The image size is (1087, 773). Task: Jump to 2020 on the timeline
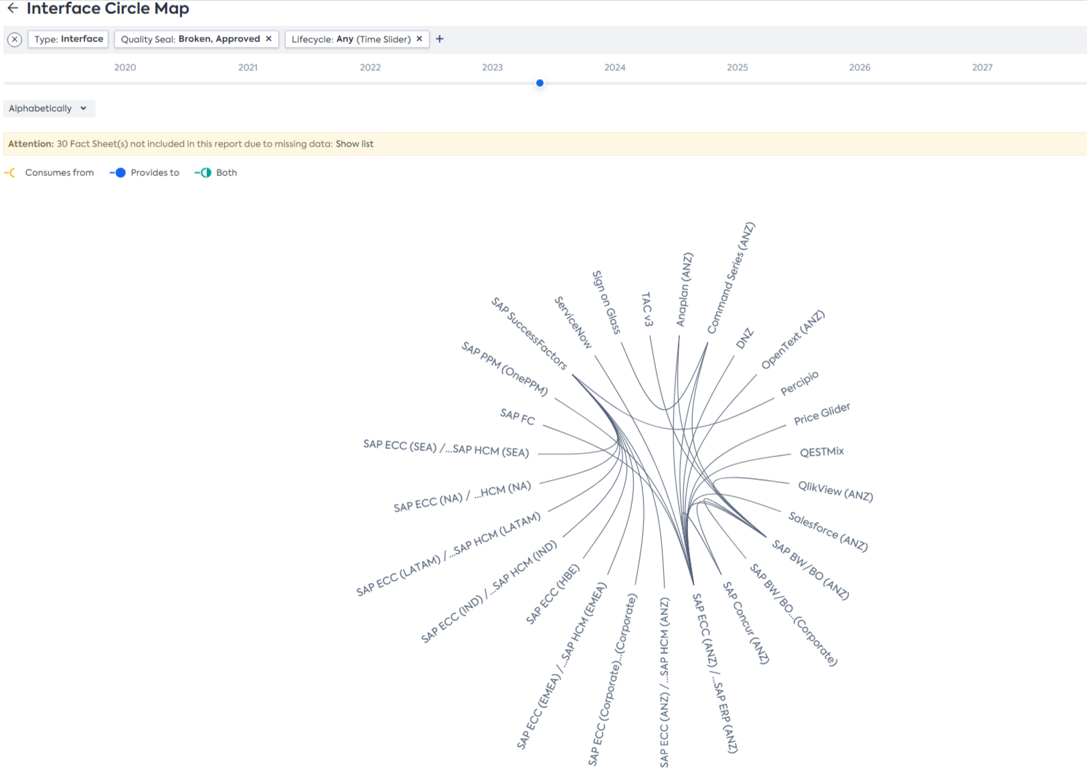tap(125, 68)
